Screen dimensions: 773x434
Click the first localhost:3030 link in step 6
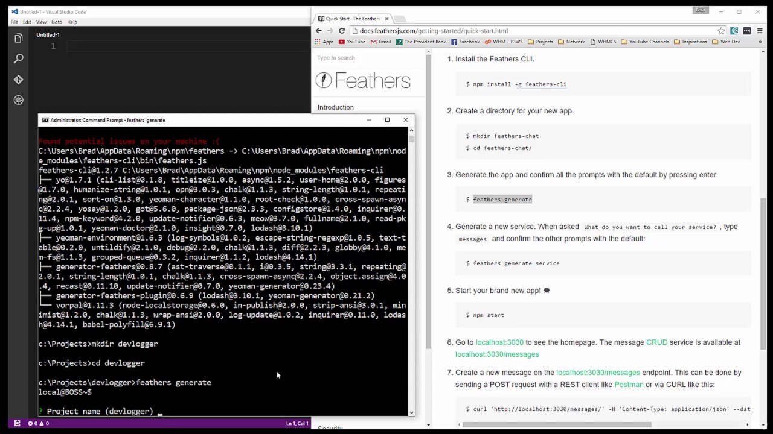tap(499, 342)
